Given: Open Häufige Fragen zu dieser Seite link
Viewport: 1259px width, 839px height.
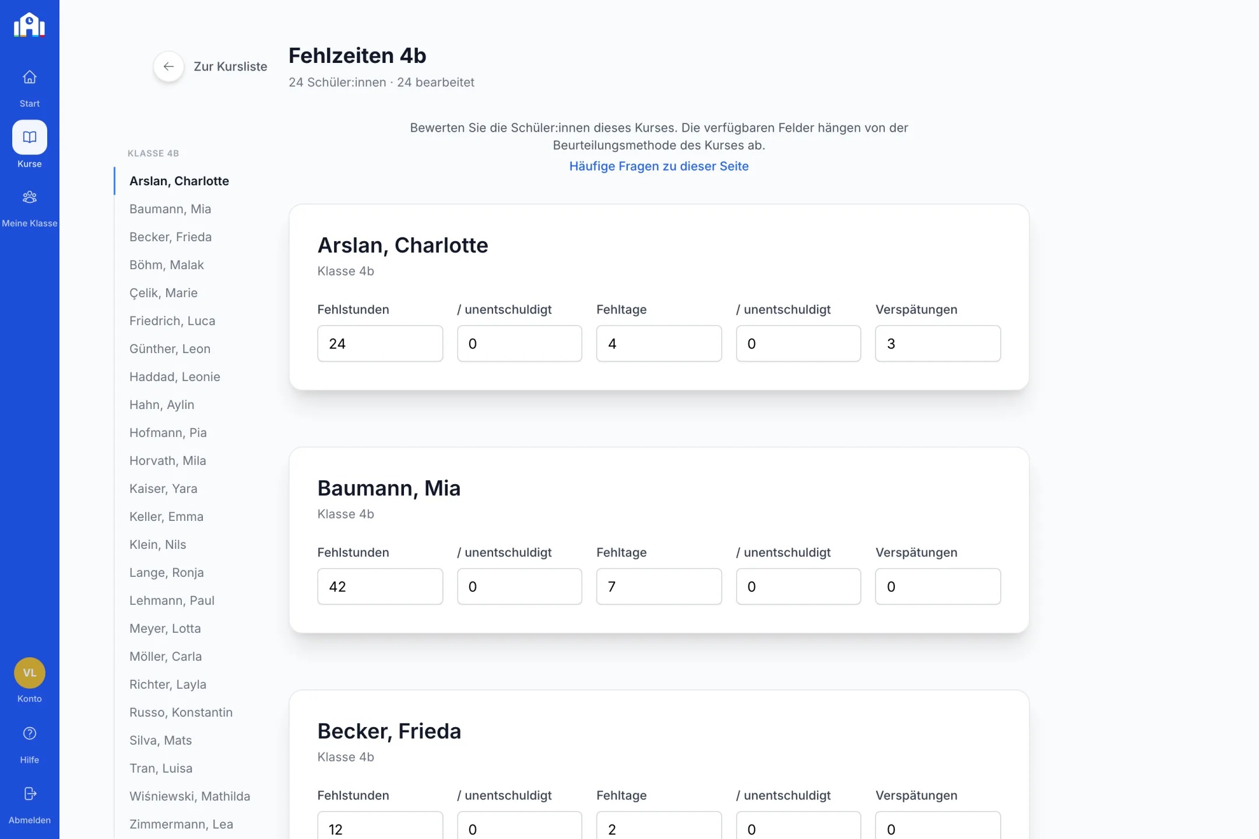Looking at the screenshot, I should 659,166.
